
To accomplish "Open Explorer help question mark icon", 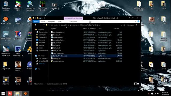I will point(138,21).
